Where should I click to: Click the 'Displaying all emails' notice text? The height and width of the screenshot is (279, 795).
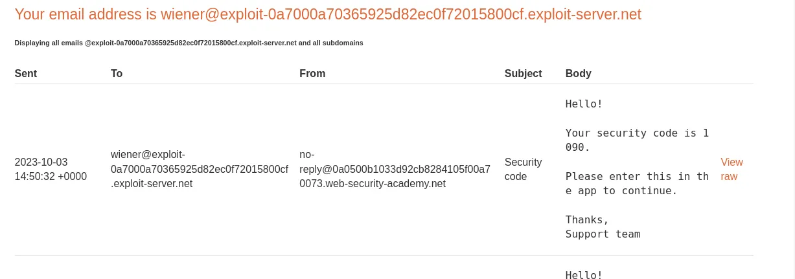pyautogui.click(x=189, y=43)
